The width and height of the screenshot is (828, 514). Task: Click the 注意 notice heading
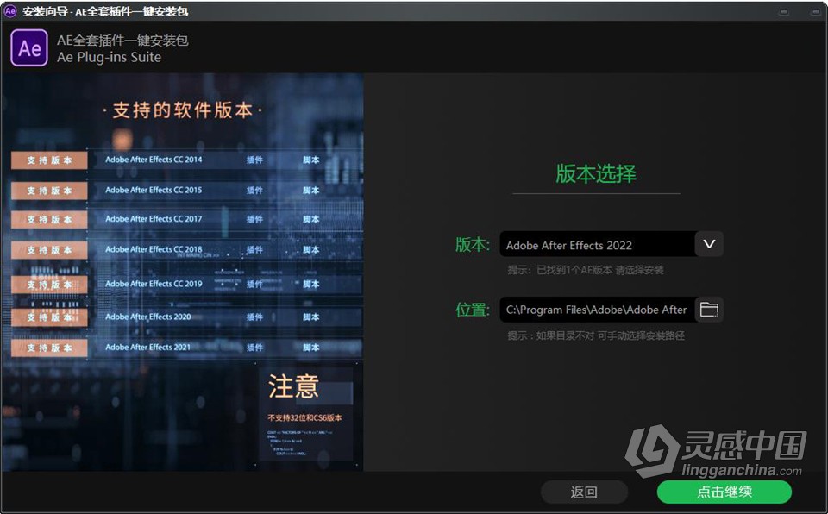(293, 386)
